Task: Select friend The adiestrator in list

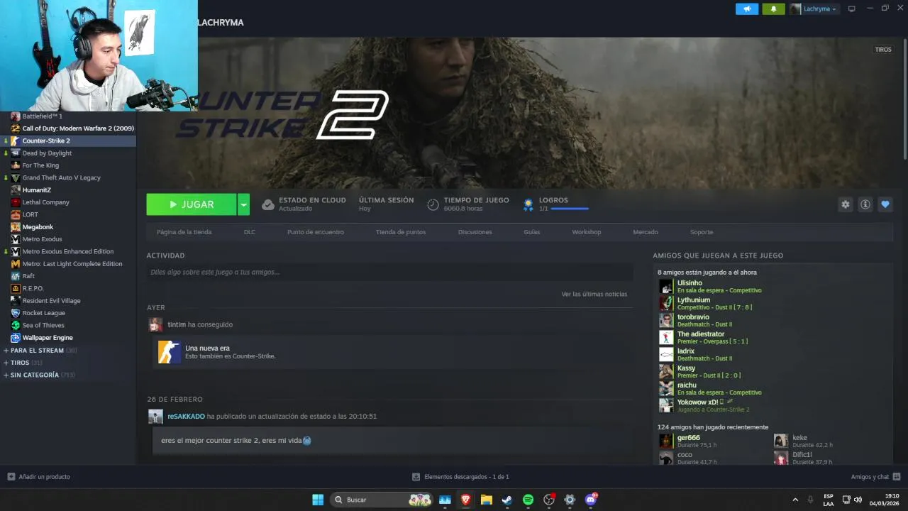Action: [x=701, y=334]
